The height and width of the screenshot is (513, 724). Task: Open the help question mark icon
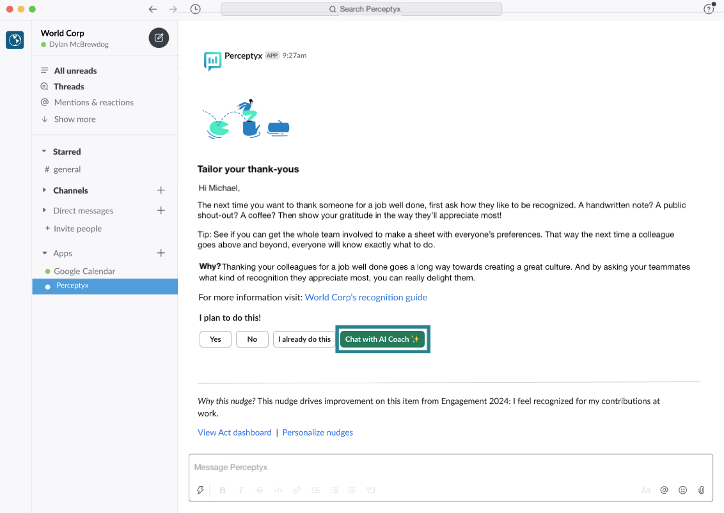(709, 9)
